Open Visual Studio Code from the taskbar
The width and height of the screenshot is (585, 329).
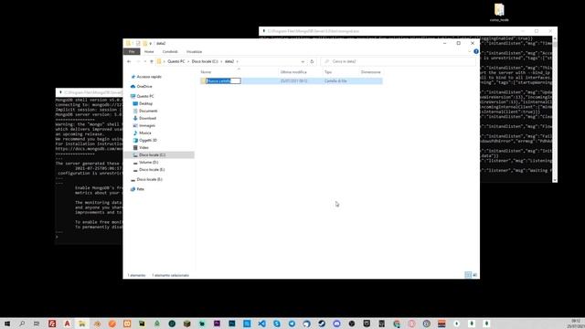(262, 324)
